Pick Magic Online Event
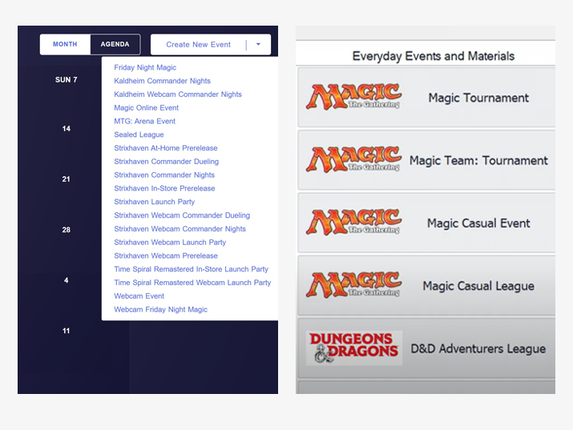The height and width of the screenshot is (430, 573). (146, 107)
